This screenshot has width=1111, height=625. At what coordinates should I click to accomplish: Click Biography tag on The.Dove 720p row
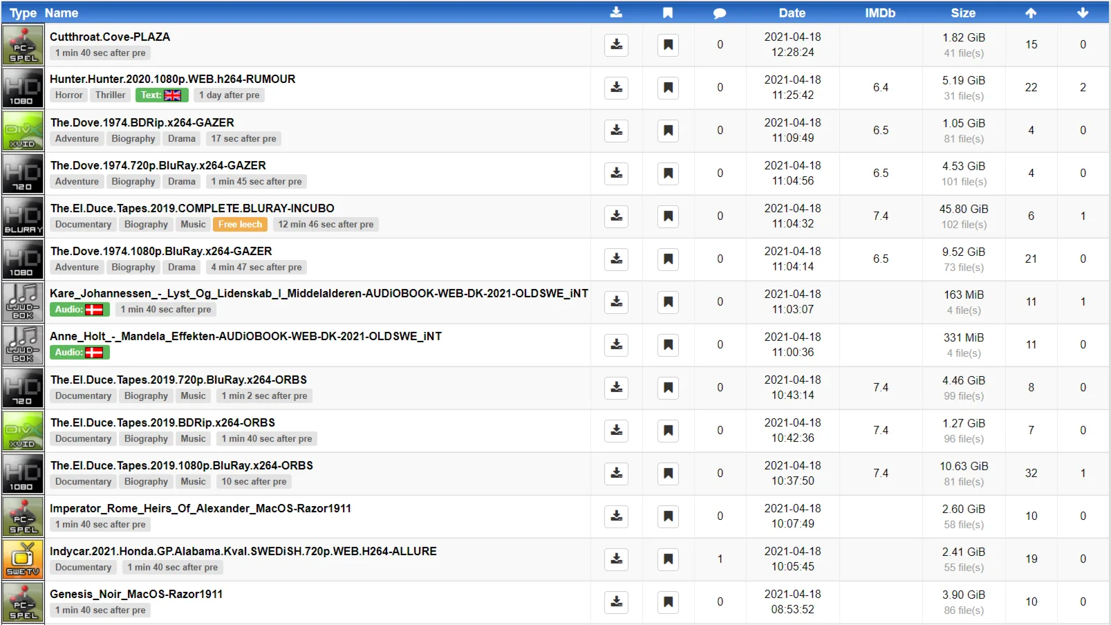[x=133, y=181]
